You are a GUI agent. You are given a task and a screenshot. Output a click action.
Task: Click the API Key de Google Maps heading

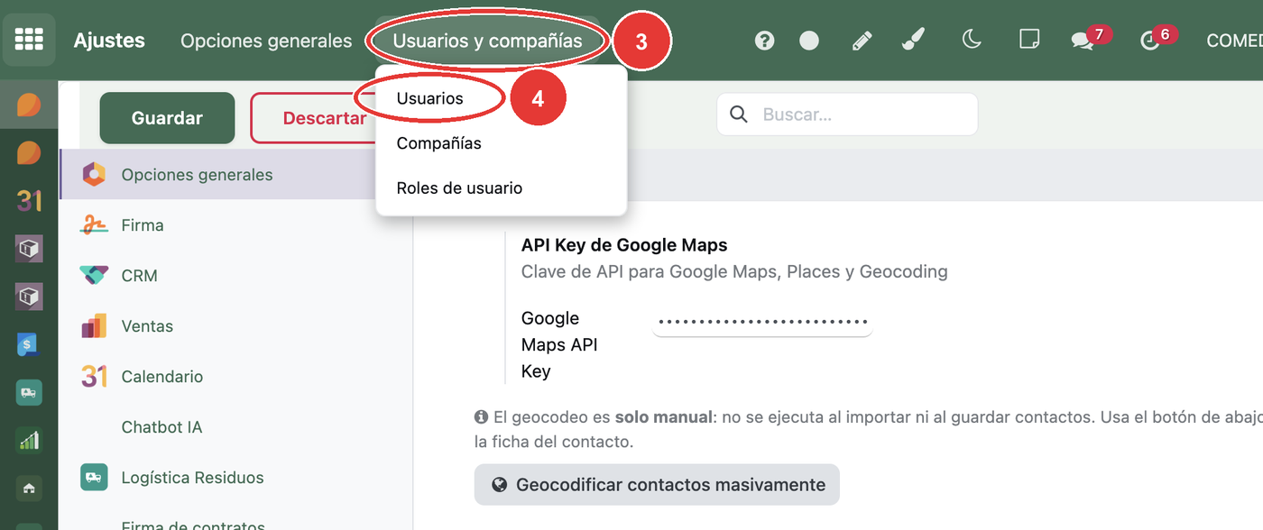(624, 244)
